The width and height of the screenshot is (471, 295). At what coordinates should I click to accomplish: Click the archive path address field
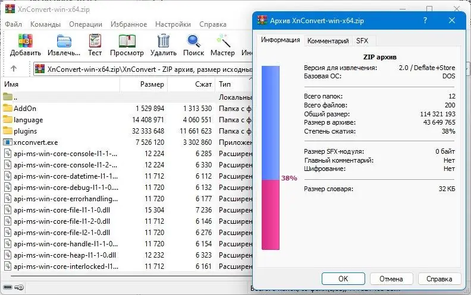pyautogui.click(x=143, y=69)
